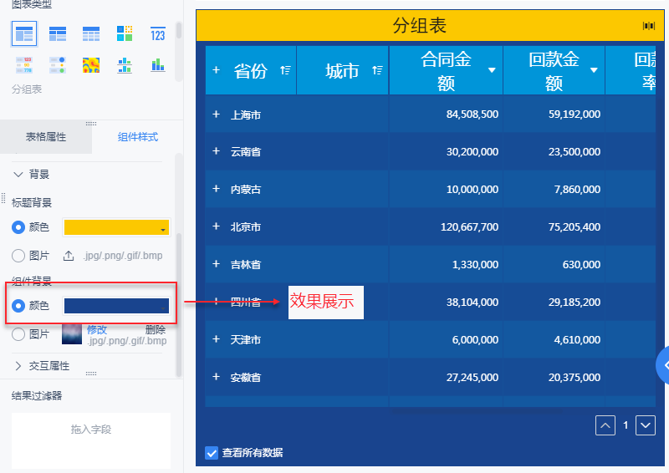
Task: Choose the colored square blocks chart type
Action: coord(125,33)
